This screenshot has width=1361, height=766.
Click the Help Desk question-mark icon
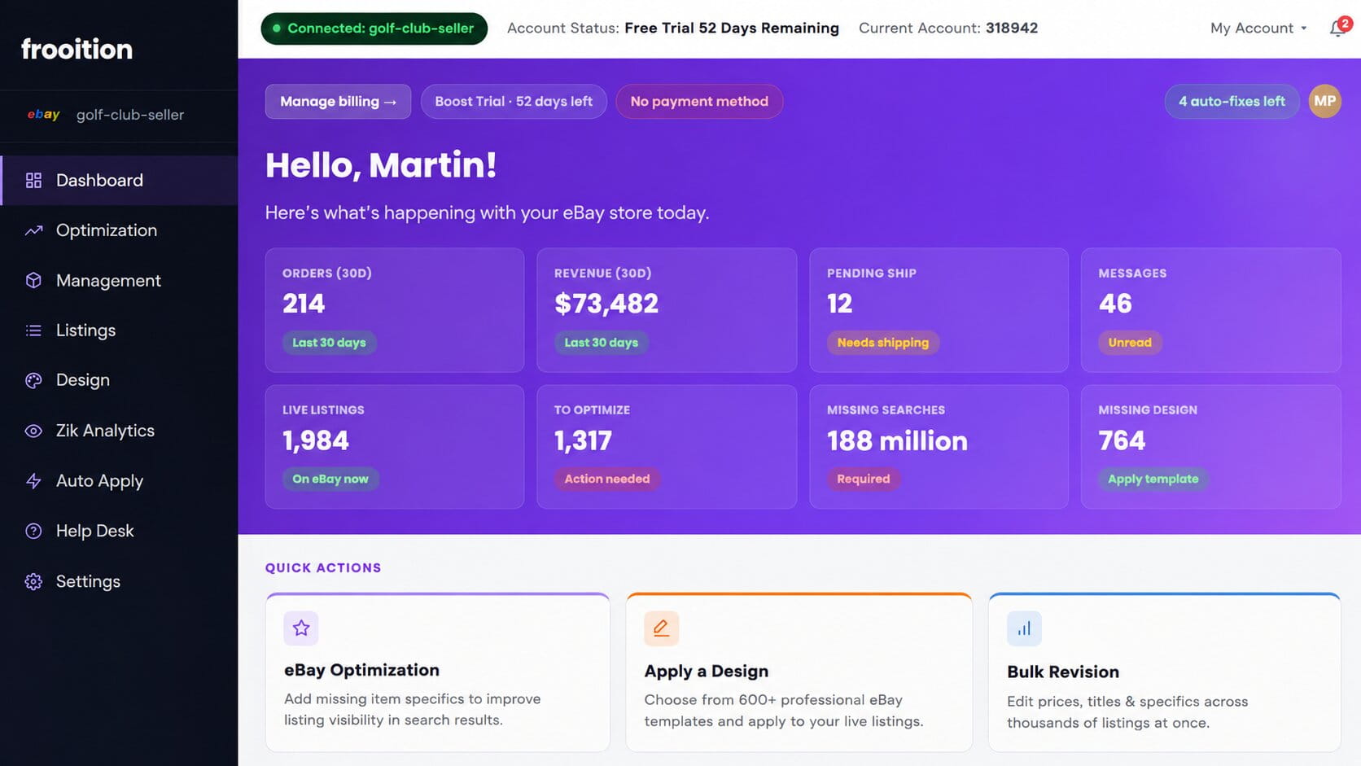tap(33, 531)
